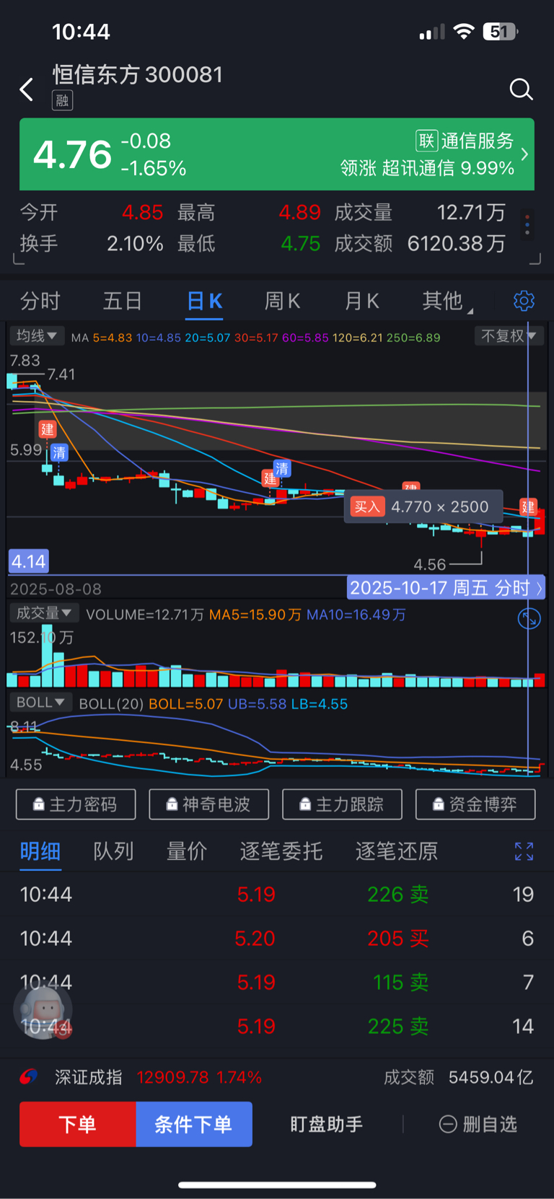554x1199 pixels.
Task: Tap the 5.20 205 买 trade row
Action: (277, 939)
